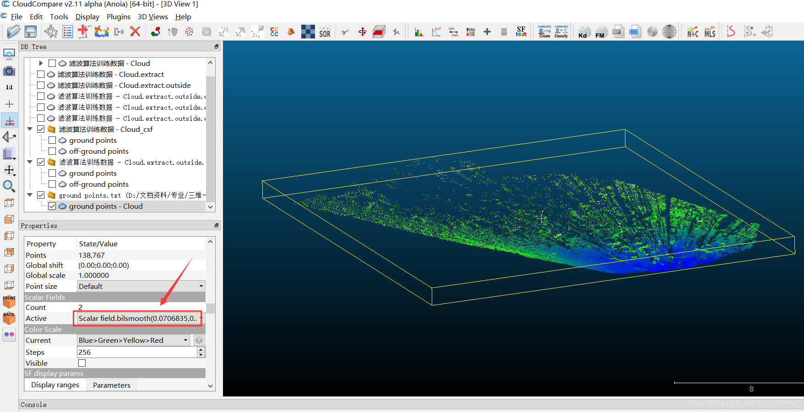The height and width of the screenshot is (412, 804).
Task: Open the 3D Views menu
Action: 153,16
